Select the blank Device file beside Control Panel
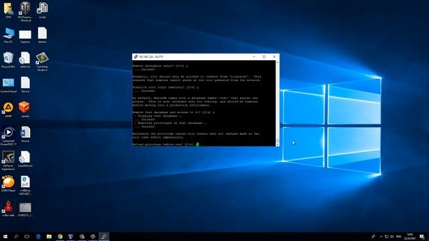The width and height of the screenshot is (429, 241). [25, 85]
